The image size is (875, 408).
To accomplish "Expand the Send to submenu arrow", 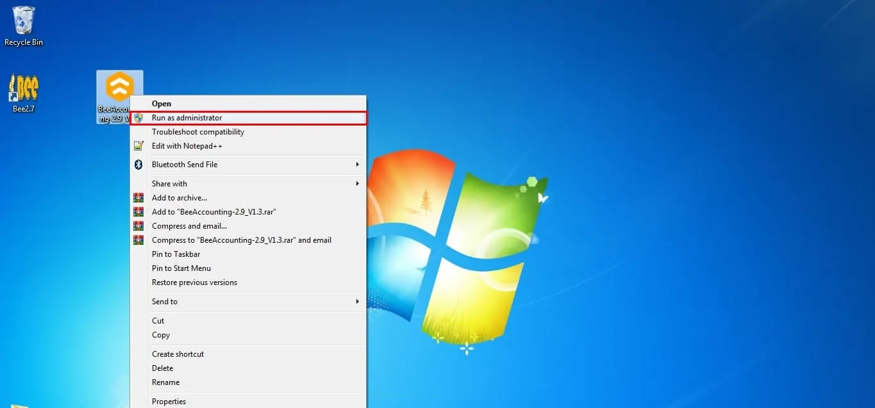I will (358, 302).
